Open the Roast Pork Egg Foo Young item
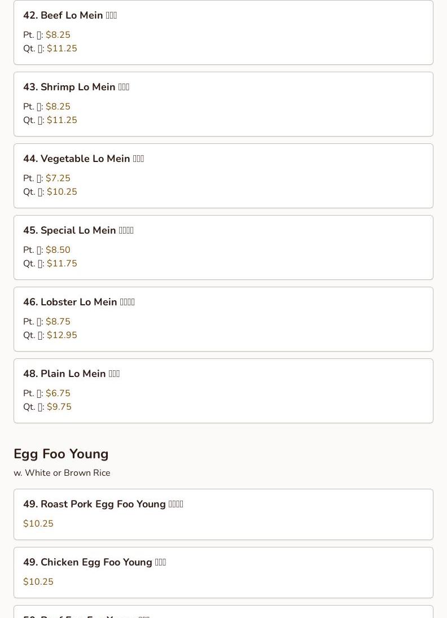The image size is (447, 618). [103, 504]
